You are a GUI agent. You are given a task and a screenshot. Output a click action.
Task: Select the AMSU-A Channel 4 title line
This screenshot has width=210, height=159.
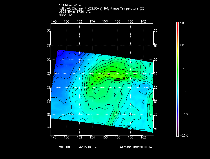(101, 9)
